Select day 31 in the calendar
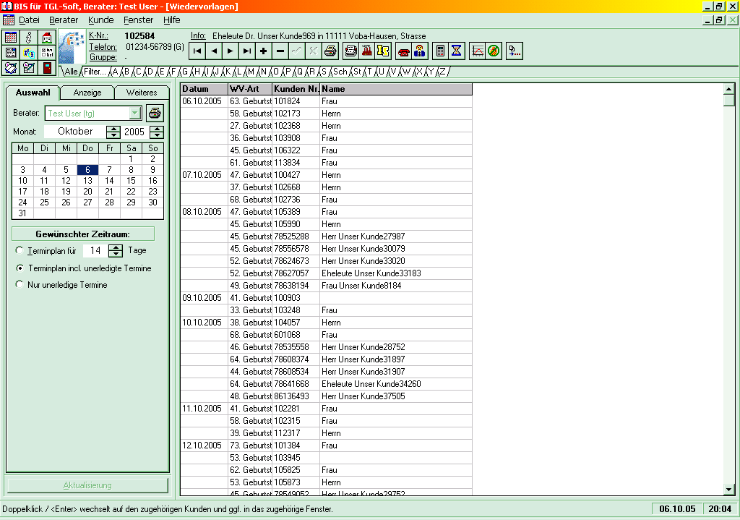Image resolution: width=740 pixels, height=520 pixels. [x=22, y=213]
